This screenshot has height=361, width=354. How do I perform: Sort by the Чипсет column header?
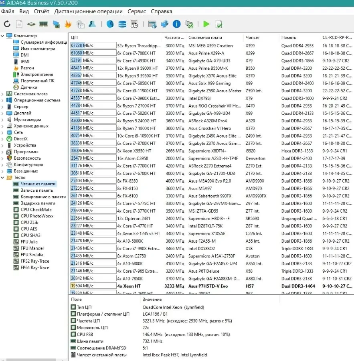(x=253, y=37)
